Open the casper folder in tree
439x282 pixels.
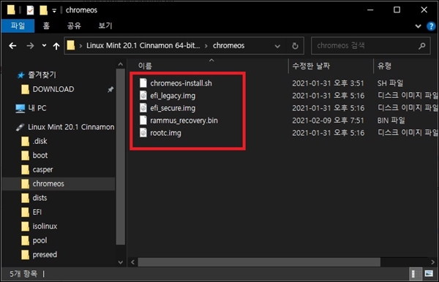tap(42, 169)
